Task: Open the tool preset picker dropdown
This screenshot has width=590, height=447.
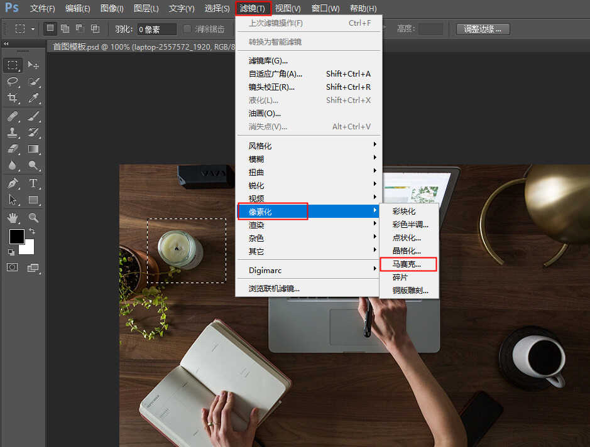Action: 33,29
